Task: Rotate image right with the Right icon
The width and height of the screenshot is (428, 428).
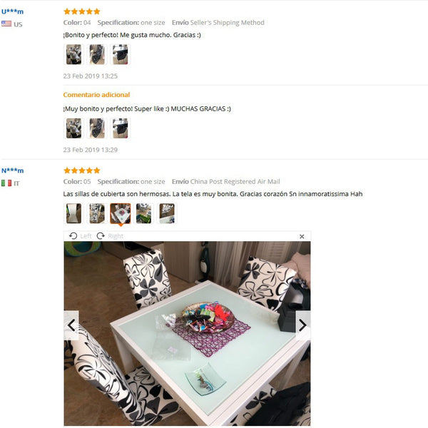Action: [x=101, y=236]
